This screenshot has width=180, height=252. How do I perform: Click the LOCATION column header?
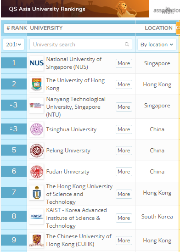(158, 28)
